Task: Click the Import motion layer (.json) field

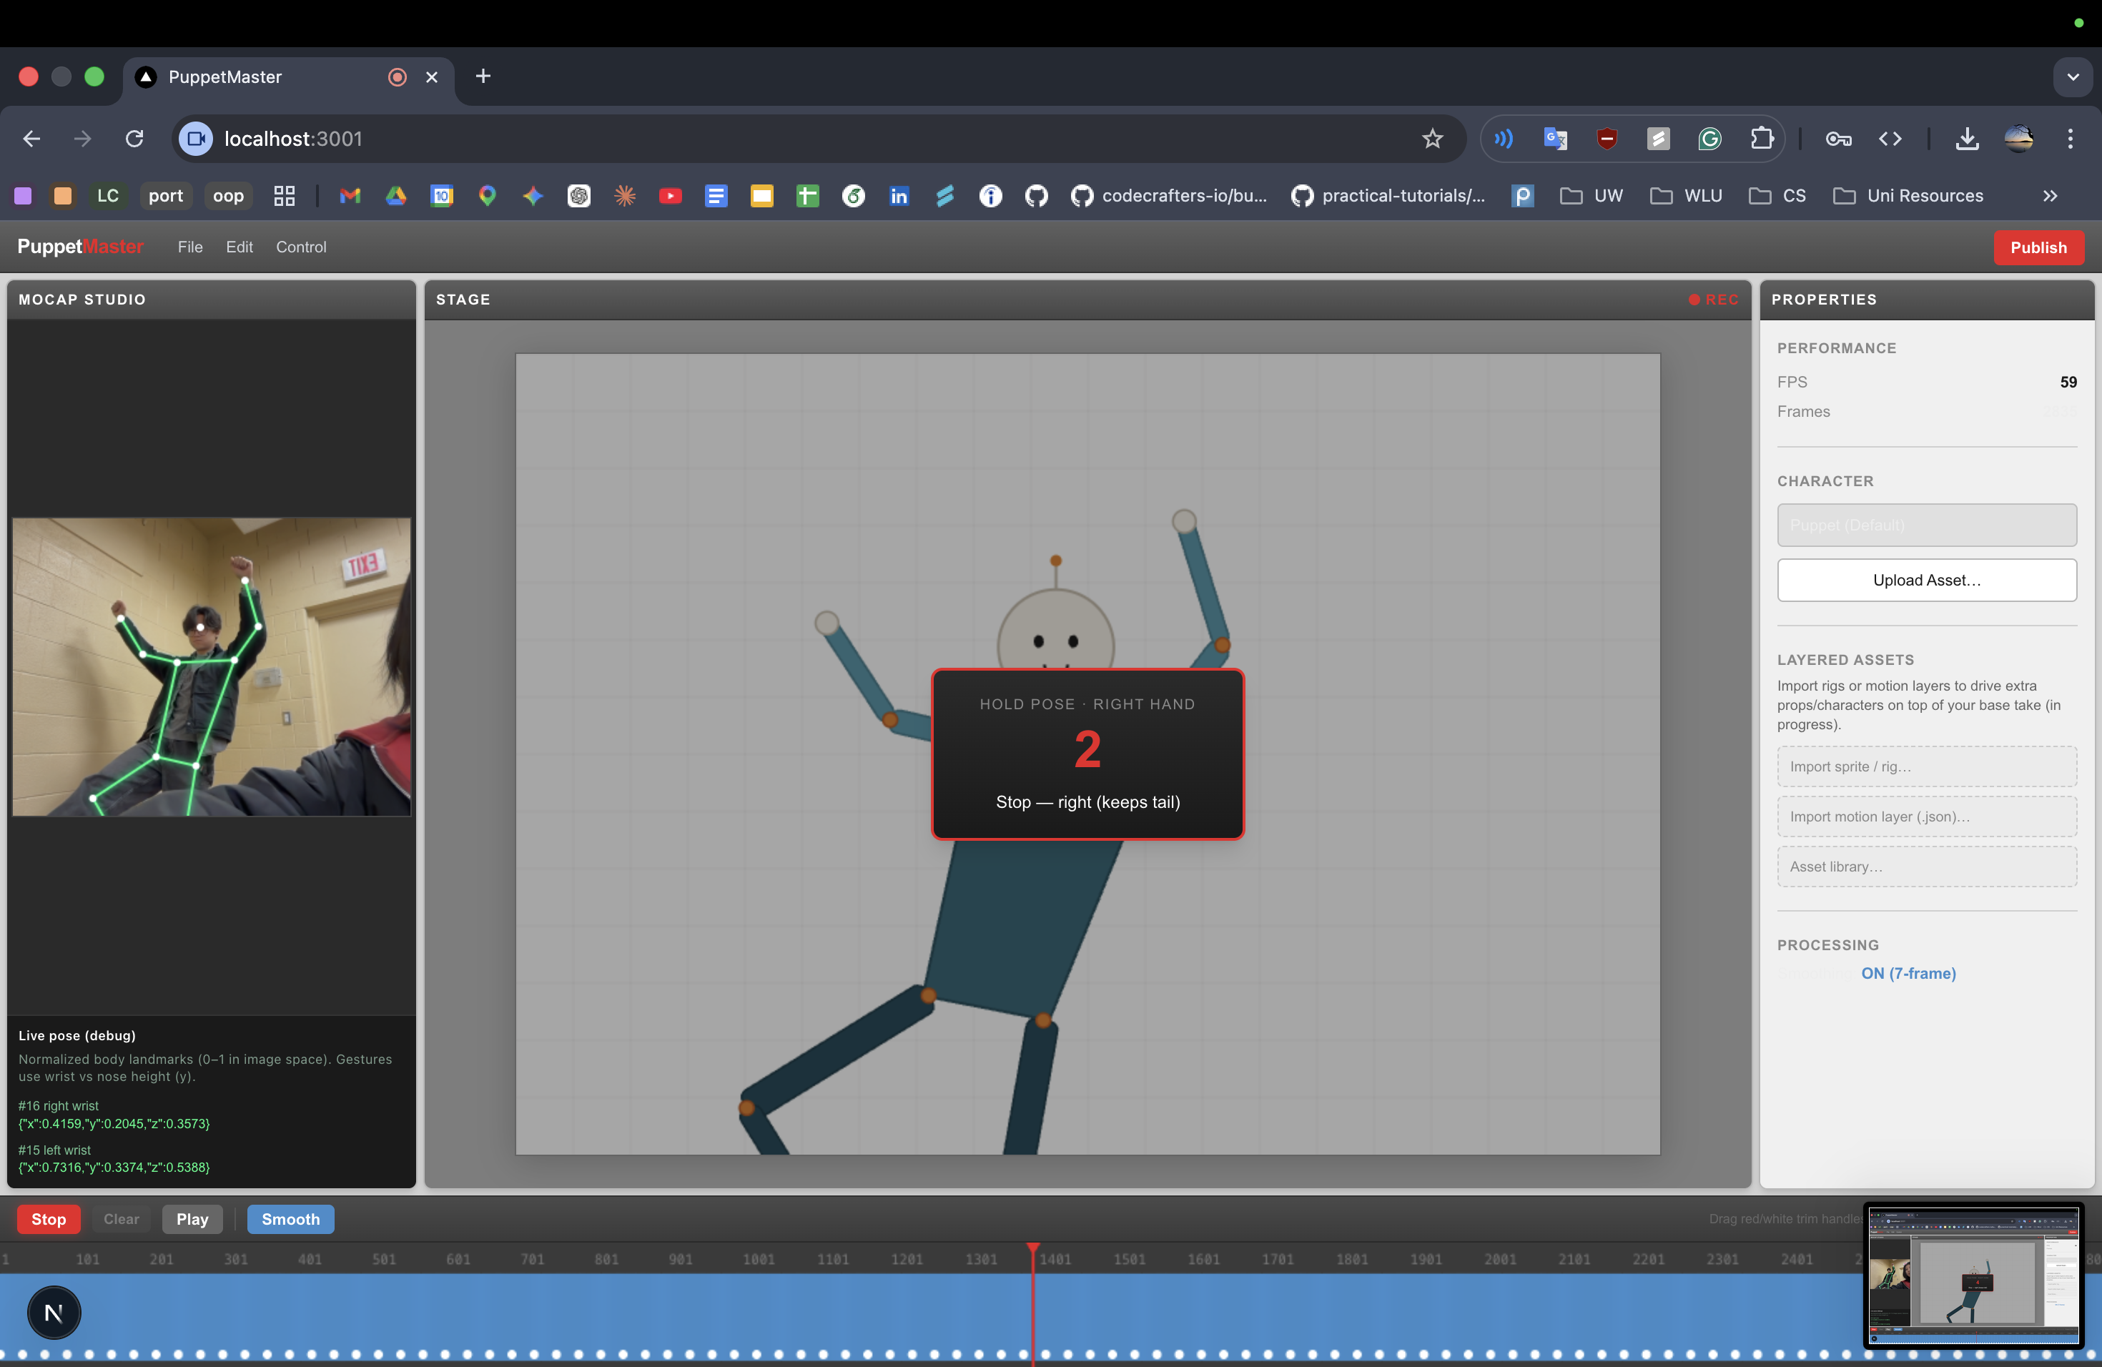Action: pos(1926,817)
